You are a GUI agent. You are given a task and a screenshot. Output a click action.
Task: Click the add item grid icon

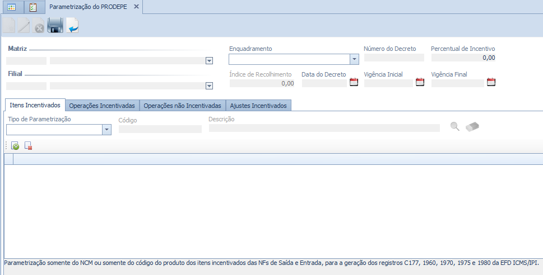(15, 146)
